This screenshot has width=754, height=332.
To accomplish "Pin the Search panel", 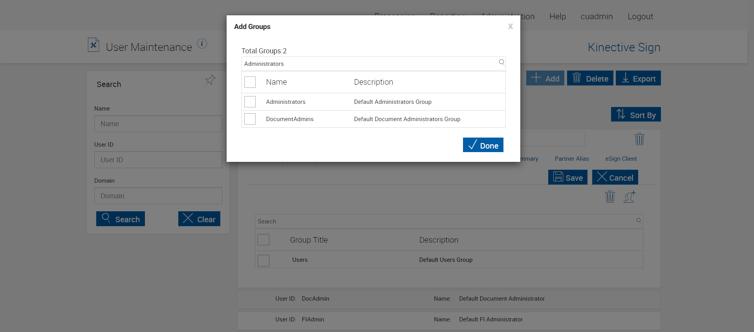I will click(210, 80).
